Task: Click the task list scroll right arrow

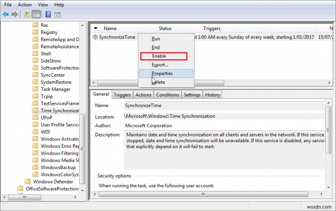Action: coord(330,83)
